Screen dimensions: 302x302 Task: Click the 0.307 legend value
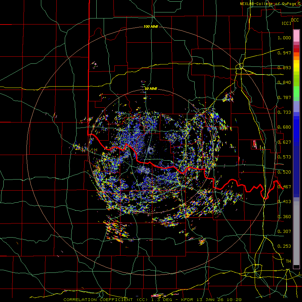(284, 231)
